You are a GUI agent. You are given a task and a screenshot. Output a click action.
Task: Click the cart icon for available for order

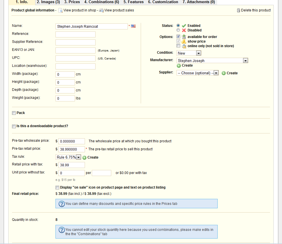pos(184,37)
